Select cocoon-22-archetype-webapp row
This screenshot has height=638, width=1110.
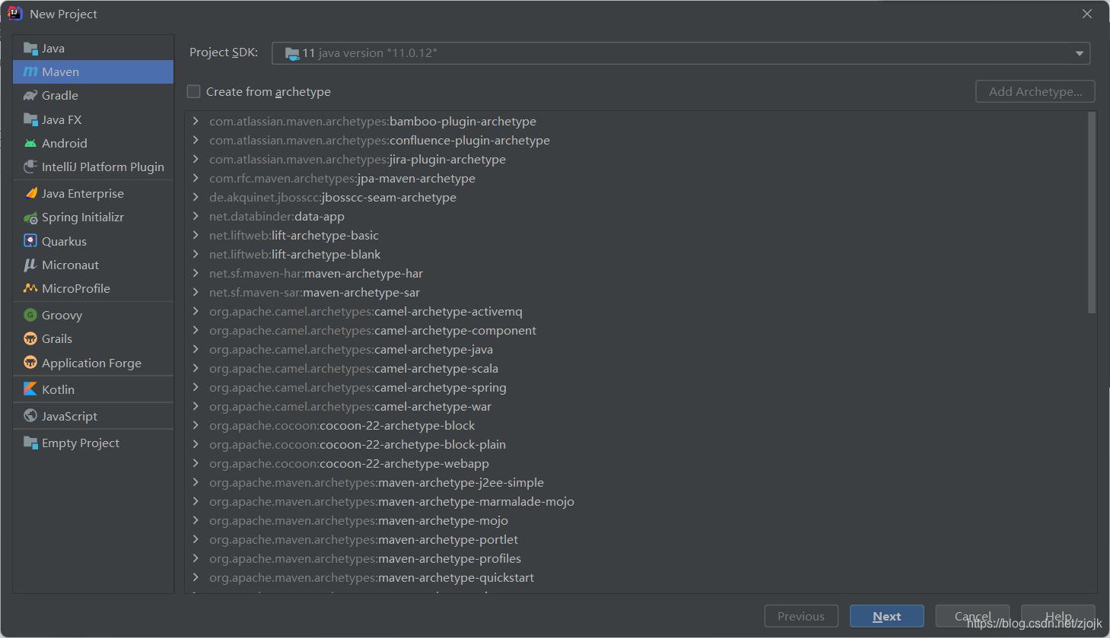click(x=636, y=463)
